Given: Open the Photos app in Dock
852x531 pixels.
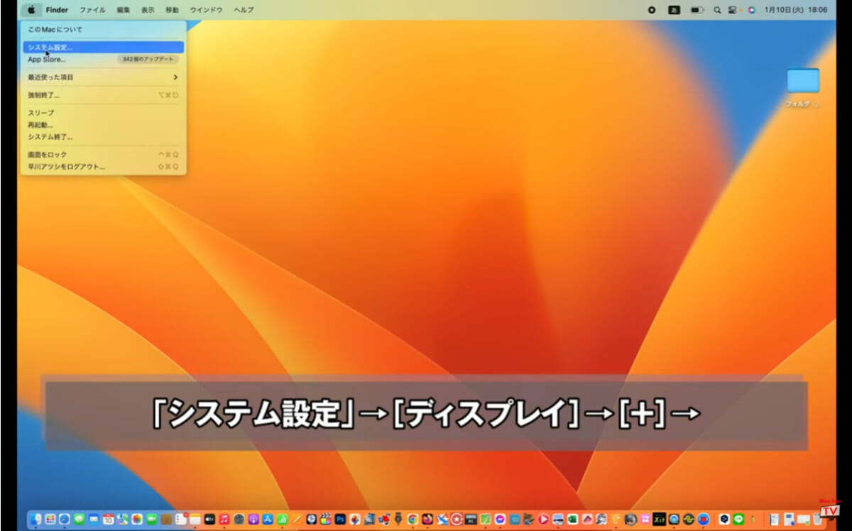Looking at the screenshot, I should tap(137, 519).
